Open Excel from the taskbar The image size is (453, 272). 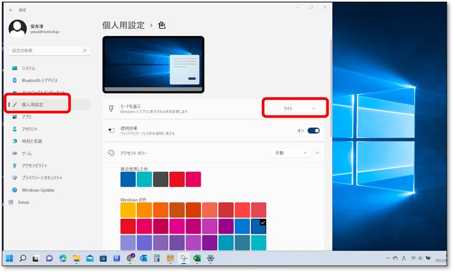(197, 258)
